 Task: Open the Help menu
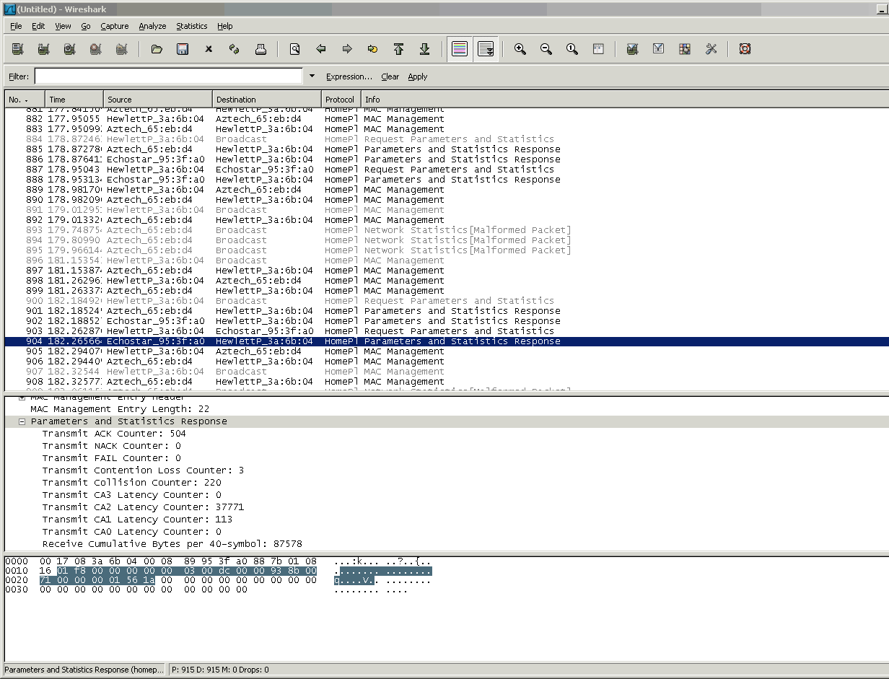pos(225,26)
